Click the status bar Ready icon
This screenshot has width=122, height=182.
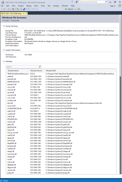(x=1, y=181)
